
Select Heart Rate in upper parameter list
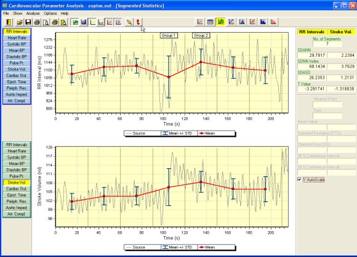pyautogui.click(x=17, y=38)
